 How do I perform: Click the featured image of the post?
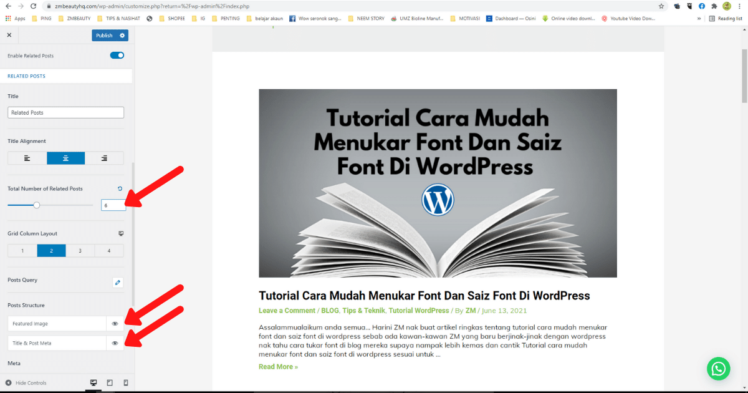(438, 183)
